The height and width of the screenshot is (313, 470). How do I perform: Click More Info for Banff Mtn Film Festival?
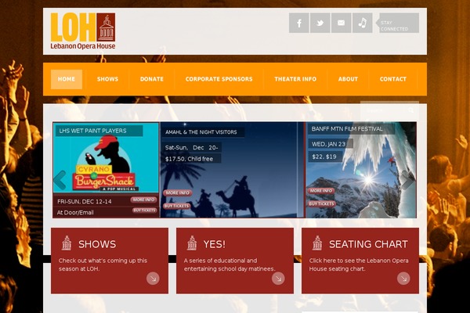(x=321, y=191)
